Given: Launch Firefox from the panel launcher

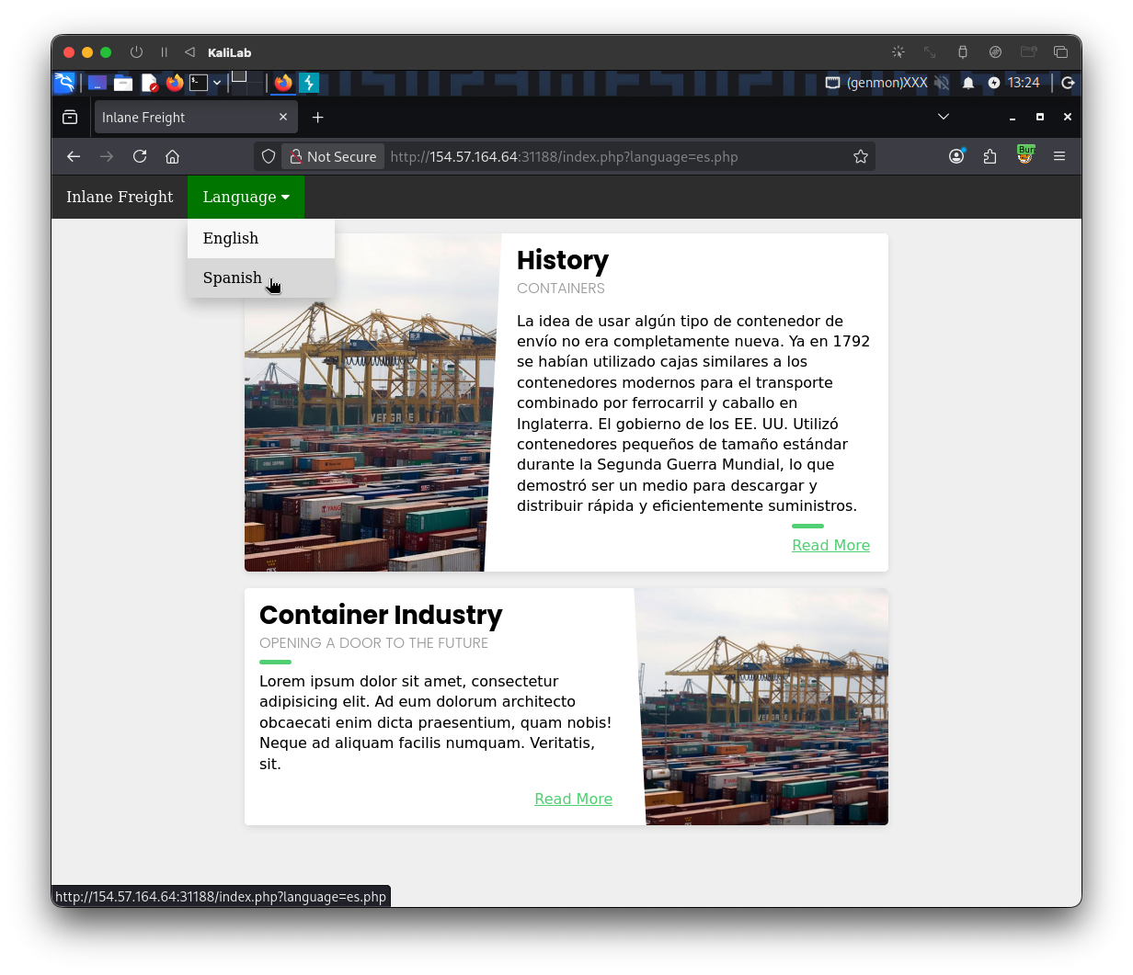Looking at the screenshot, I should (x=175, y=83).
